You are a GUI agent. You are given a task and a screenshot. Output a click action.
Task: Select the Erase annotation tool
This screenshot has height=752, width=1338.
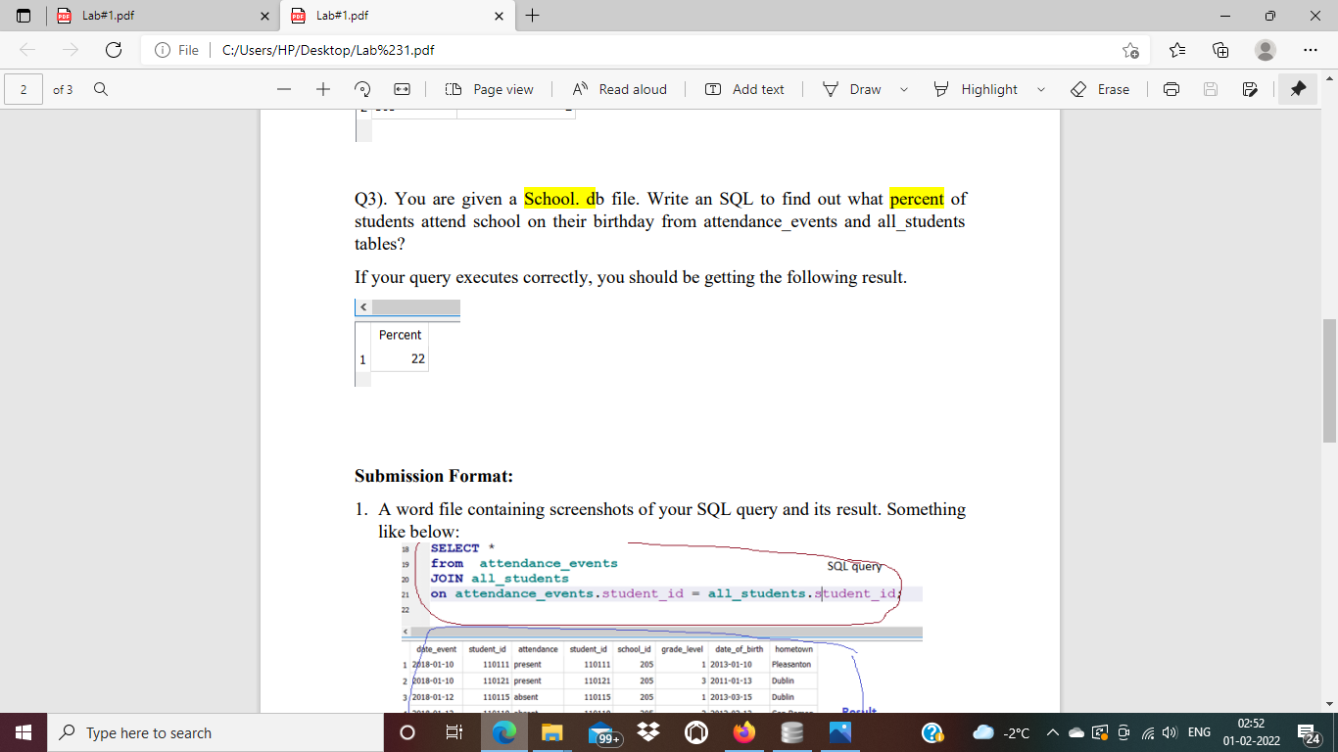coord(1101,89)
